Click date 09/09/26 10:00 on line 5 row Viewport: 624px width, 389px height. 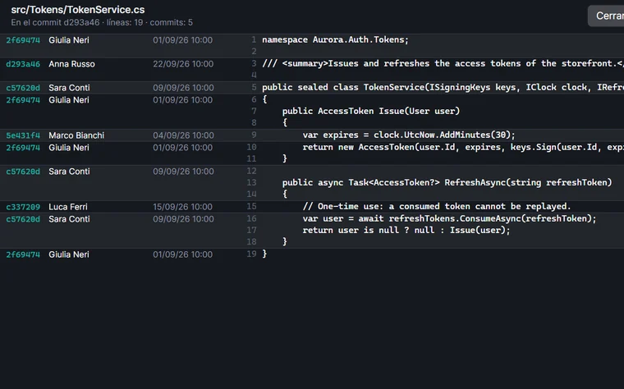[x=183, y=88]
